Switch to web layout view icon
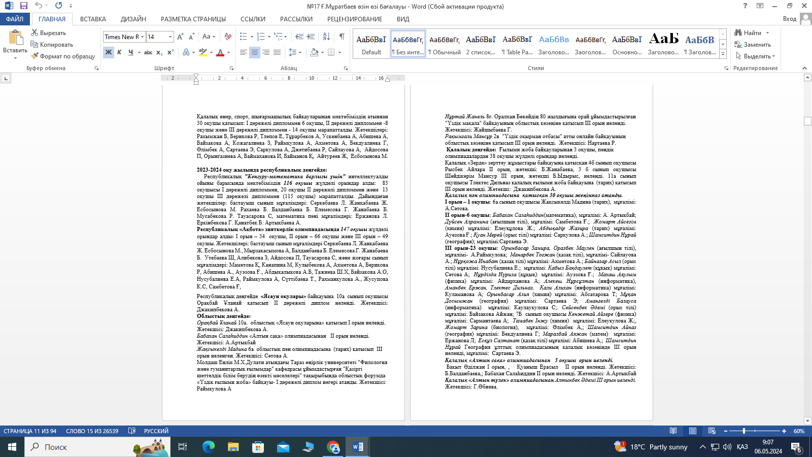This screenshot has height=457, width=812. [x=712, y=431]
